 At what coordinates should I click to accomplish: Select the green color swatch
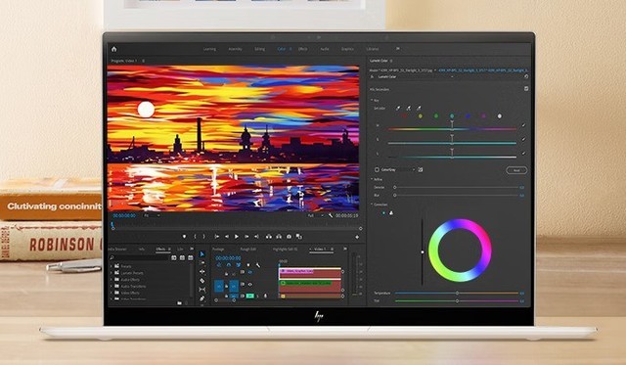coord(436,115)
